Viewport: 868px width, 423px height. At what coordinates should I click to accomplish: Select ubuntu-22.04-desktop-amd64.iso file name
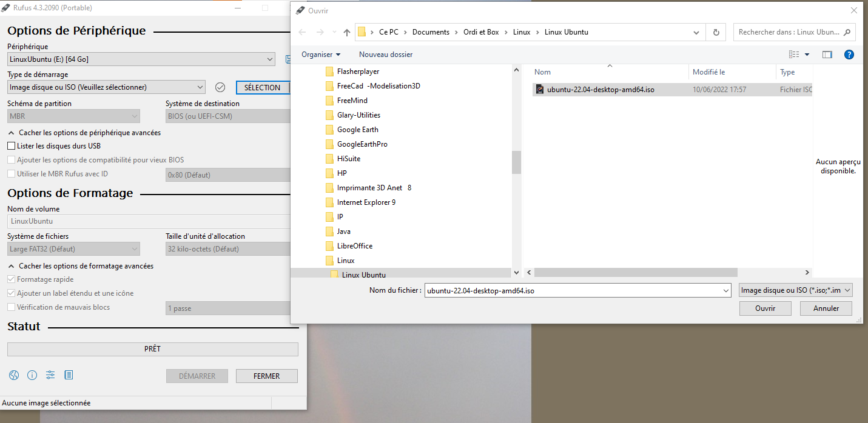pyautogui.click(x=601, y=90)
